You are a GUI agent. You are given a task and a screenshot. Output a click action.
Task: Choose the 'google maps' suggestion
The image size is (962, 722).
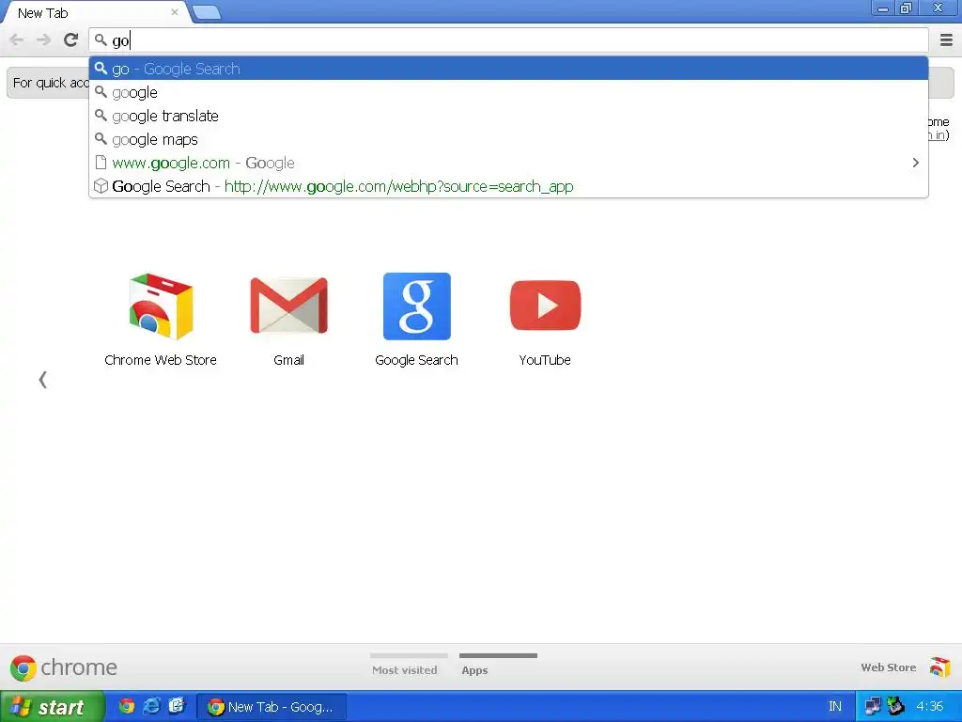coord(508,139)
